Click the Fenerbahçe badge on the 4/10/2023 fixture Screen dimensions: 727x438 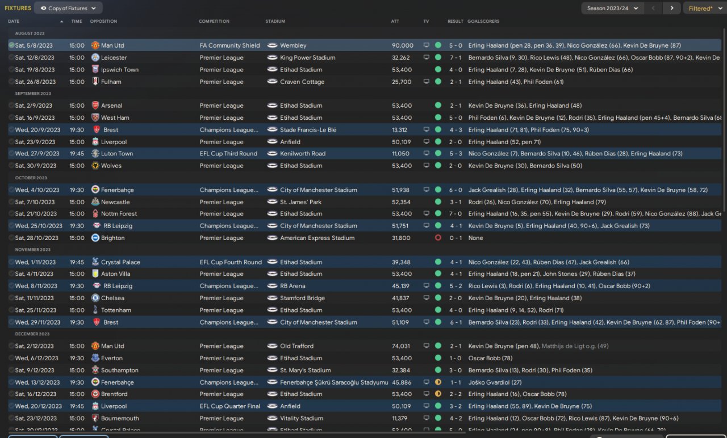[95, 190]
